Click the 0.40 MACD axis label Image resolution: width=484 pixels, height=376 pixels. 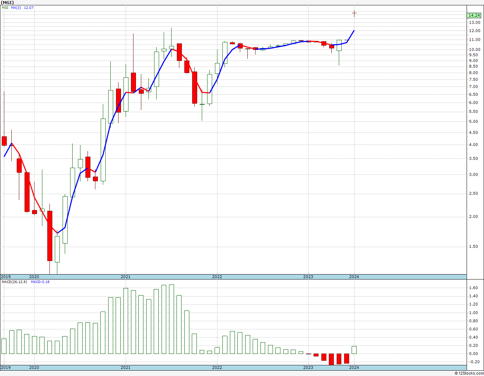[x=473, y=337]
